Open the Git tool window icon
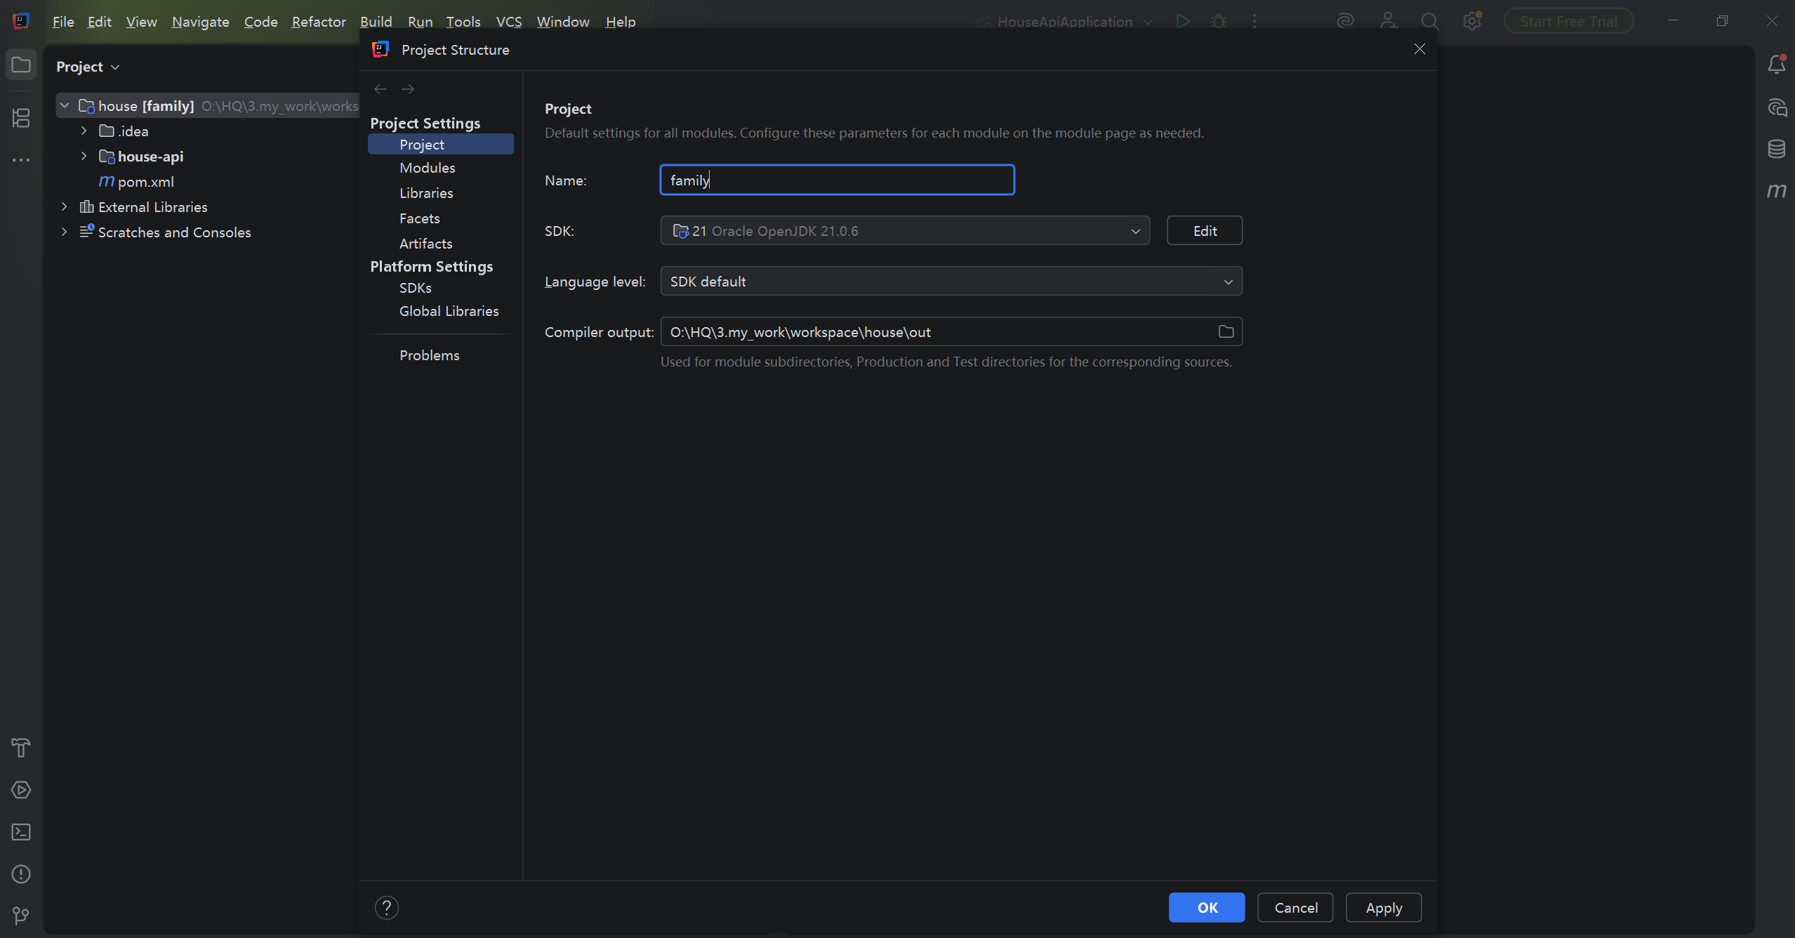Viewport: 1795px width, 938px height. tap(21, 916)
